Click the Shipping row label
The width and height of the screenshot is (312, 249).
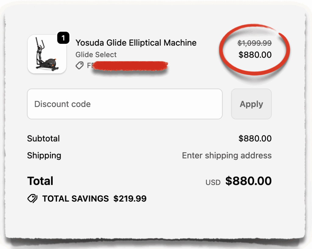click(x=44, y=155)
